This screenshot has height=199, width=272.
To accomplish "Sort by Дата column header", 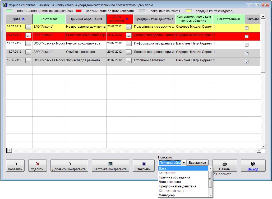I will tap(19, 19).
